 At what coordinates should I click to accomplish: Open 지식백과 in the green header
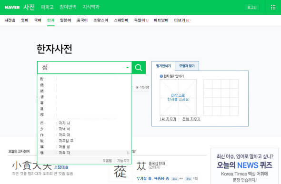coord(91,7)
